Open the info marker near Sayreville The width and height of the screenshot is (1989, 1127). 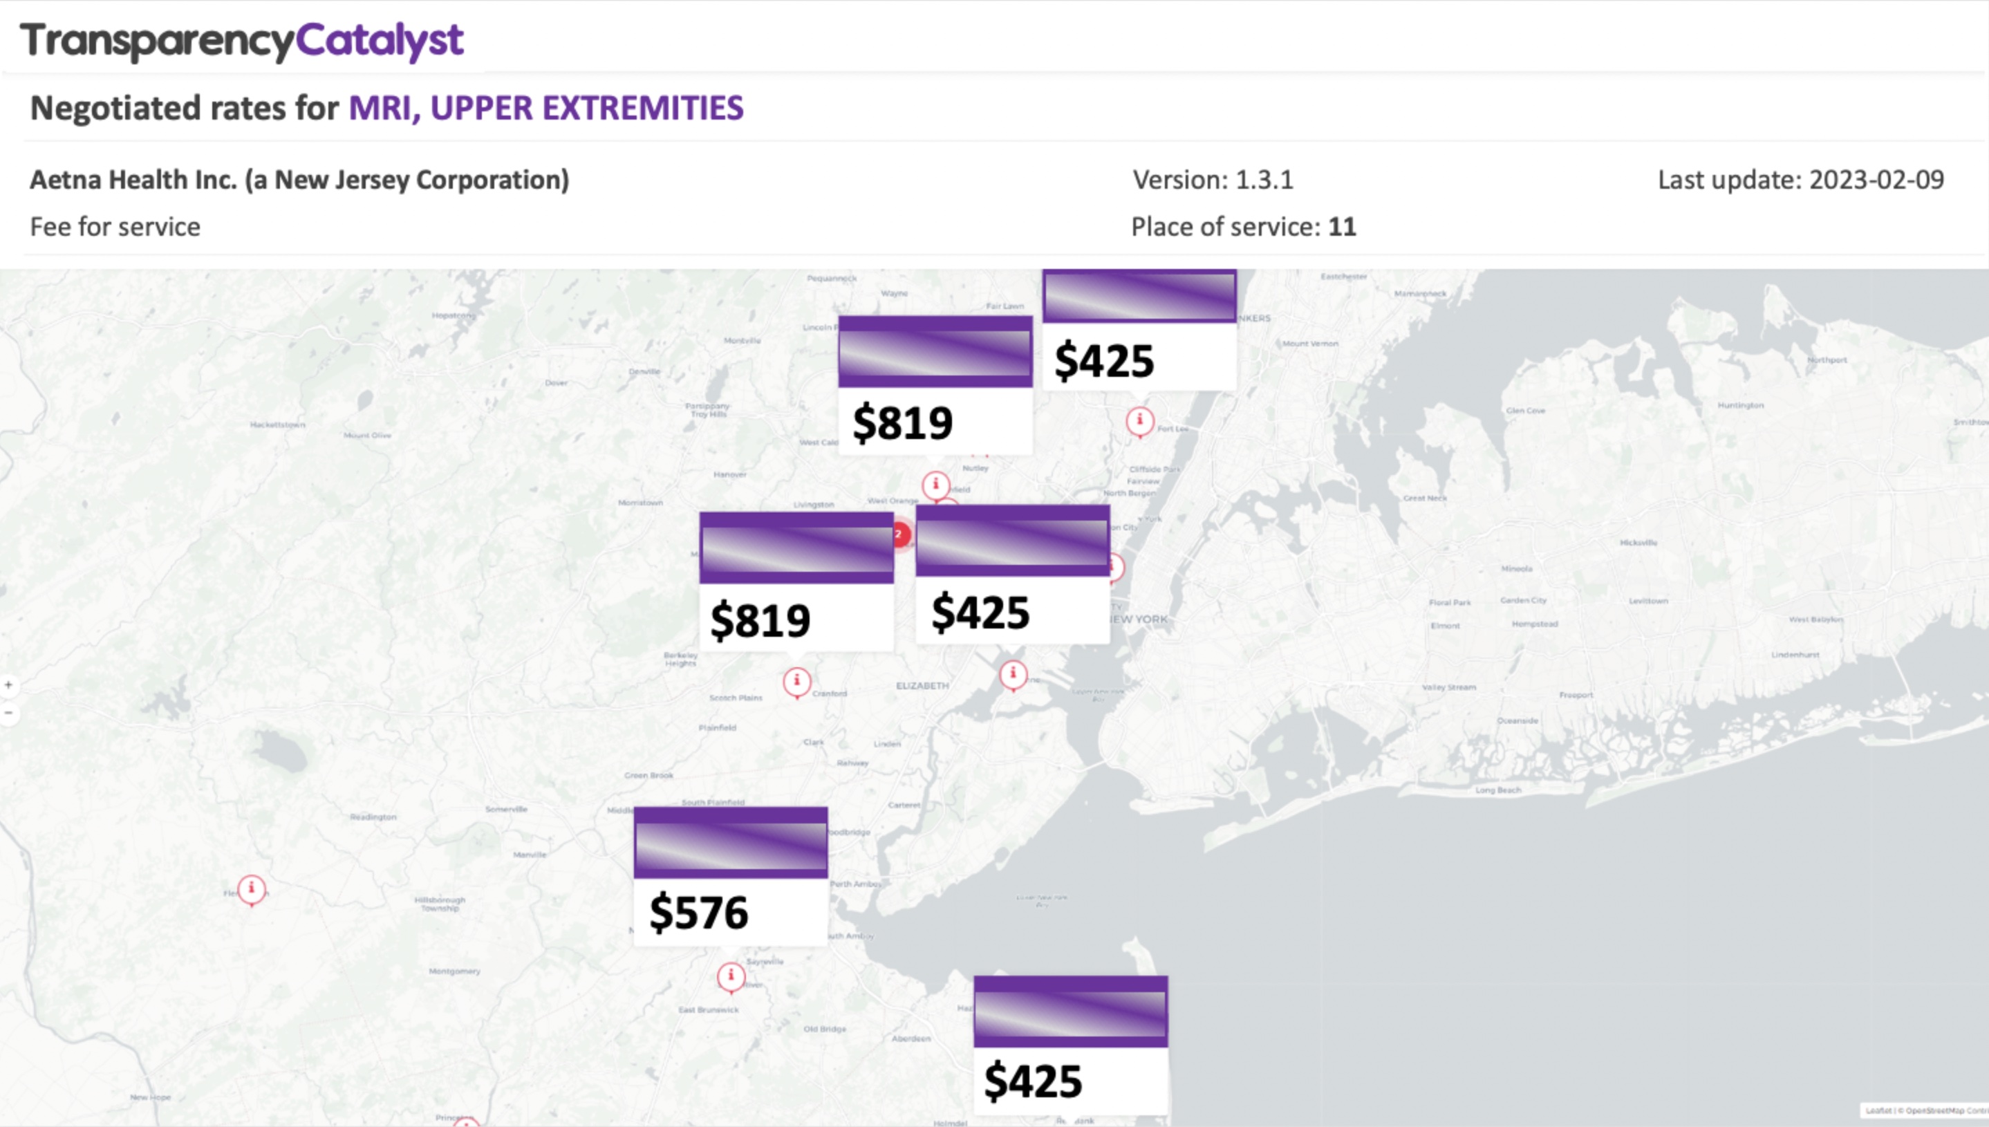click(x=731, y=978)
